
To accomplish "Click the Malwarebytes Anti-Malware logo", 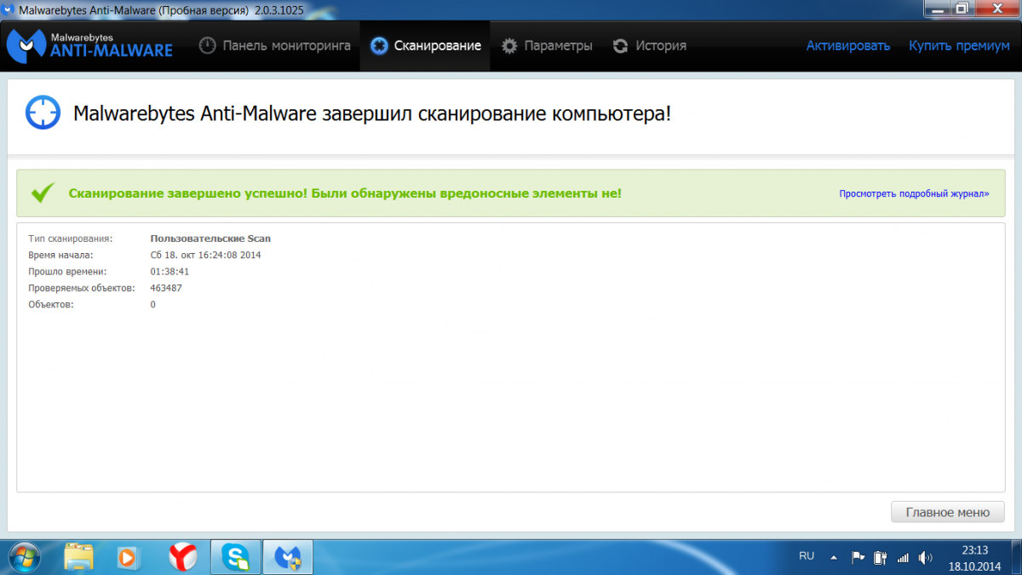I will point(89,46).
